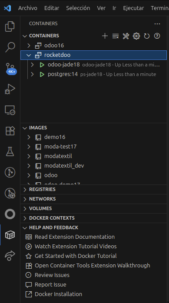
Task: Open the Ejecutar menu
Action: click(x=133, y=8)
